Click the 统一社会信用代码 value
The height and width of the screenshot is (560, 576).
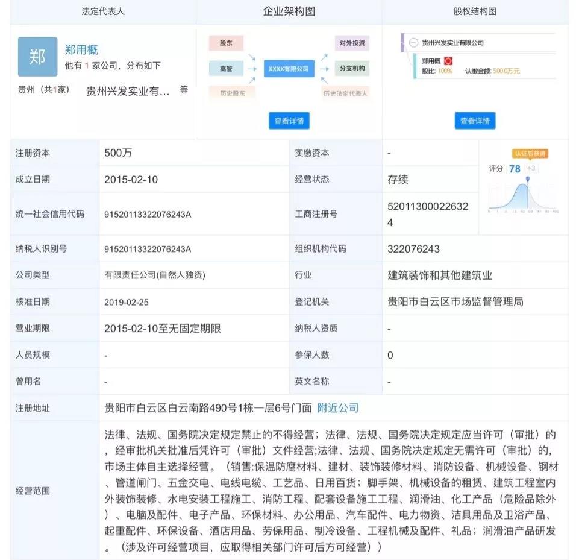point(148,214)
